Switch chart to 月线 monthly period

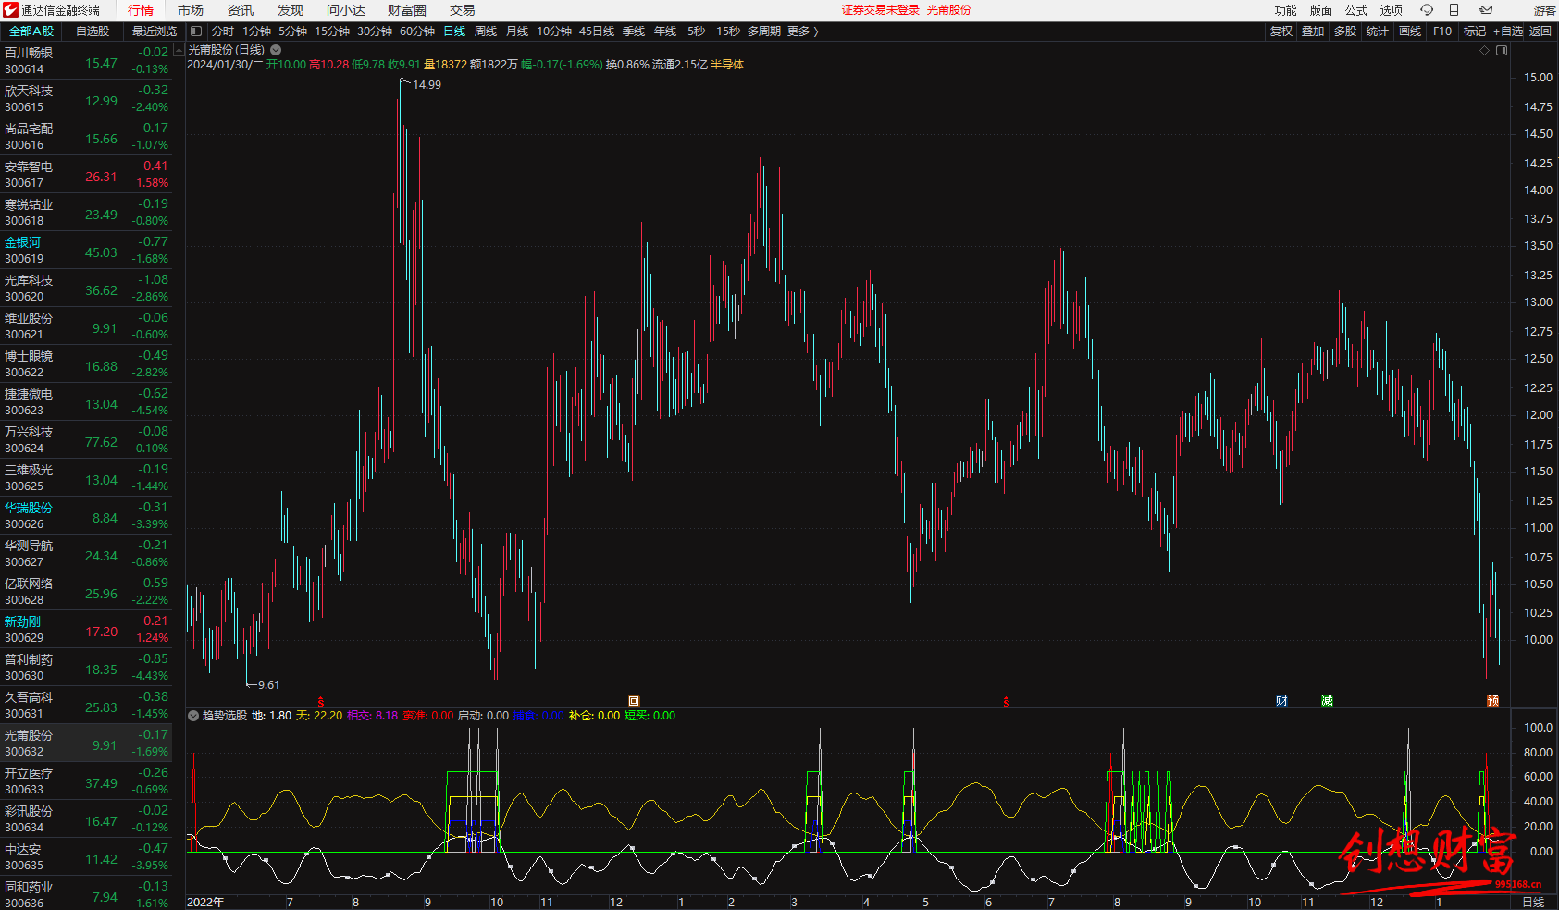(517, 31)
